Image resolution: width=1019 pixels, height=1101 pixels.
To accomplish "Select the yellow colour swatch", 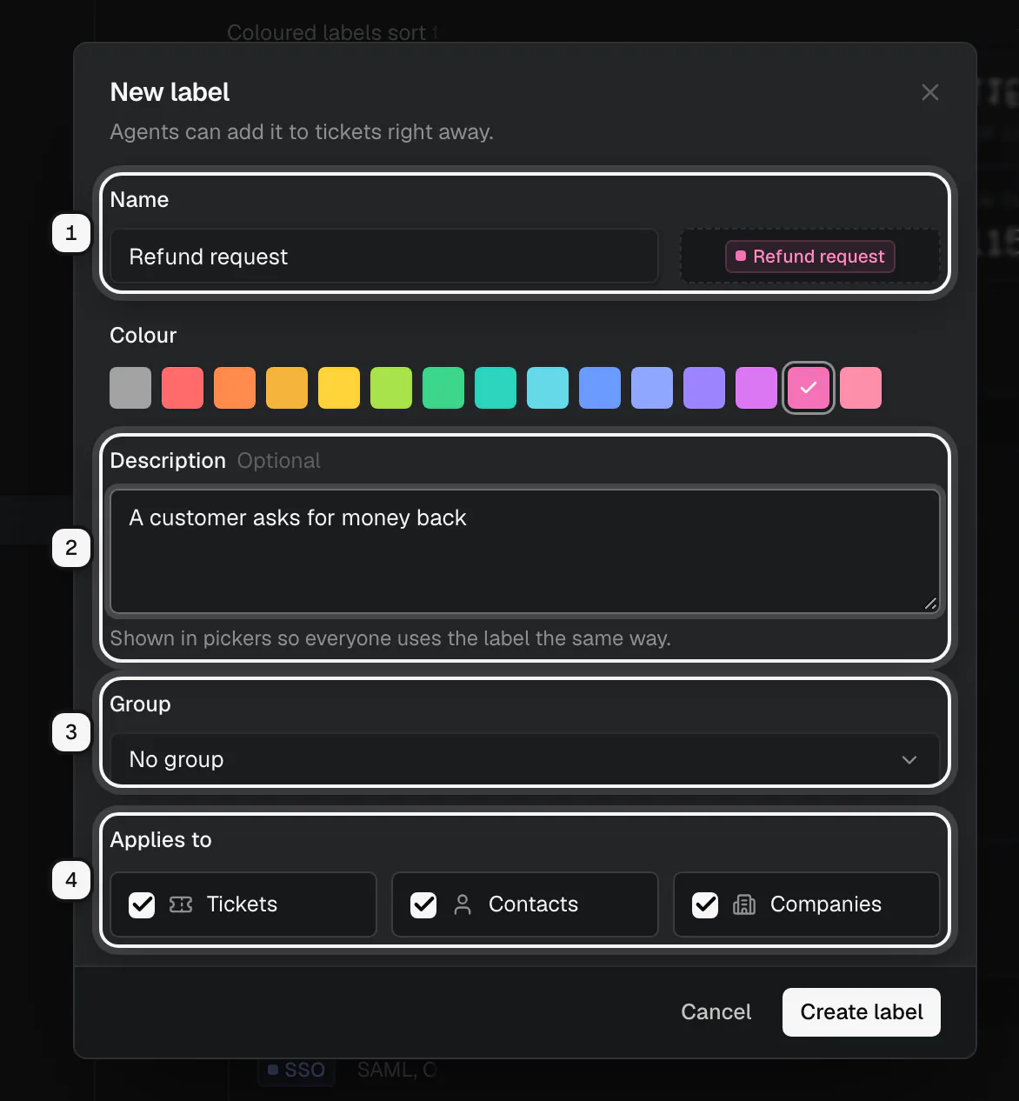I will pos(339,388).
